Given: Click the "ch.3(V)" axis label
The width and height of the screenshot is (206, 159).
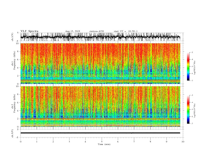Looking at the screenshot, I should 12,134.
